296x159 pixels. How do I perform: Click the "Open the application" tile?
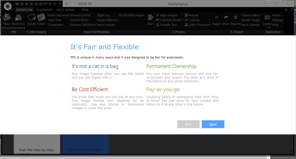coord(86,144)
